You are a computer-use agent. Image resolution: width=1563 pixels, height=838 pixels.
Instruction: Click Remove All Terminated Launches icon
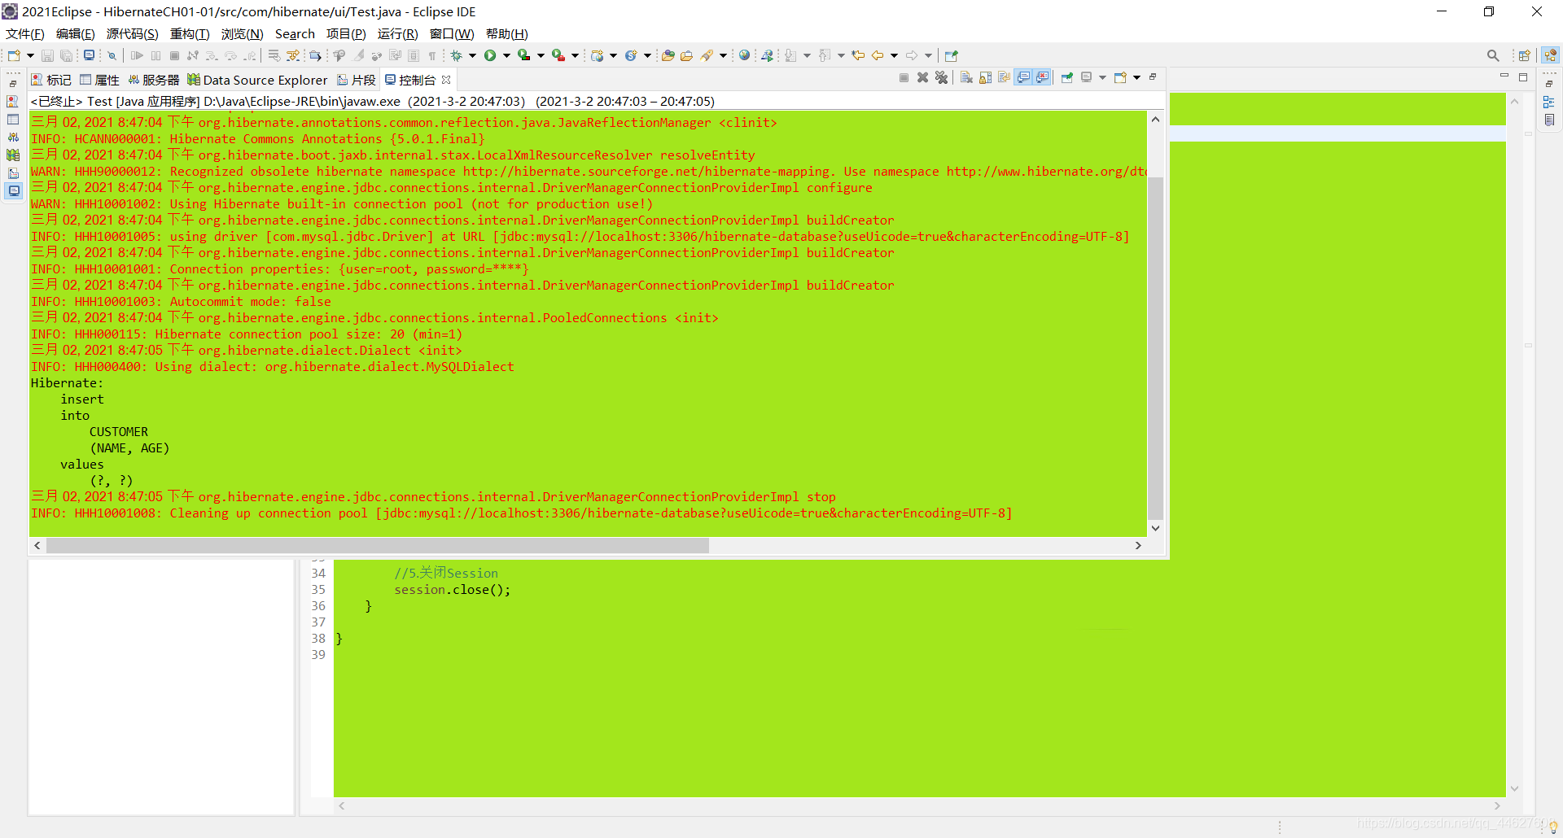[941, 77]
